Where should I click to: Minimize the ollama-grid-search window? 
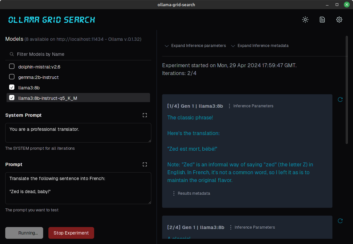coord(327,5)
